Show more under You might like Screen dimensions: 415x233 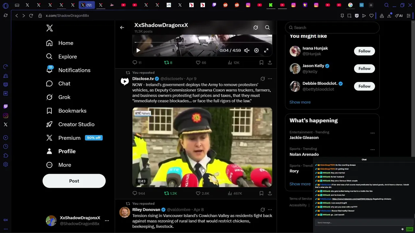[300, 102]
